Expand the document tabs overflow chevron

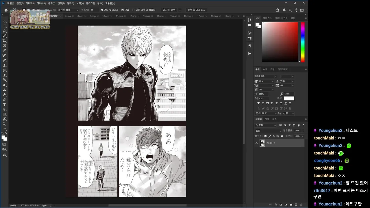pos(244,16)
